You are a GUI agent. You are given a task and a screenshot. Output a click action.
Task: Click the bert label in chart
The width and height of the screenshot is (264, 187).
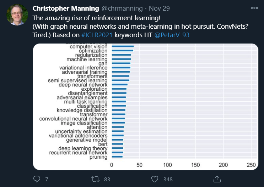pos(103,144)
